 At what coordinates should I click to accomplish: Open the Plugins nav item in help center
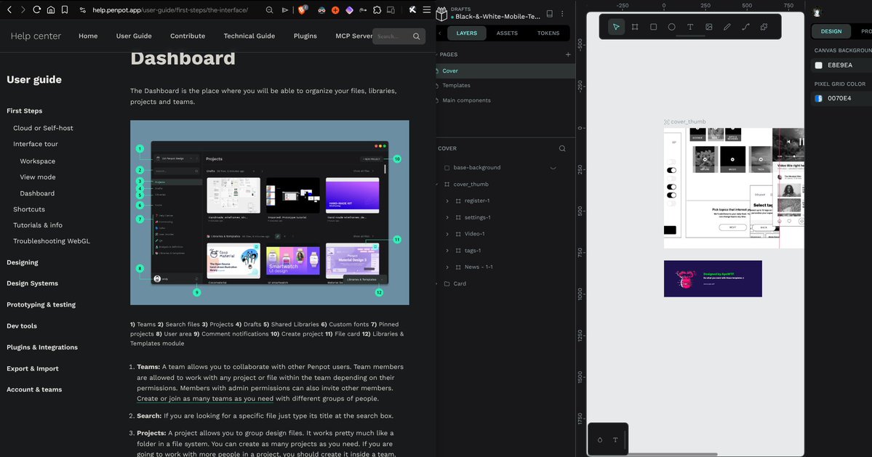tap(305, 36)
